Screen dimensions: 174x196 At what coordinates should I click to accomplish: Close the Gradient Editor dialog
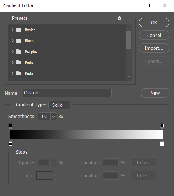pyautogui.click(x=165, y=6)
